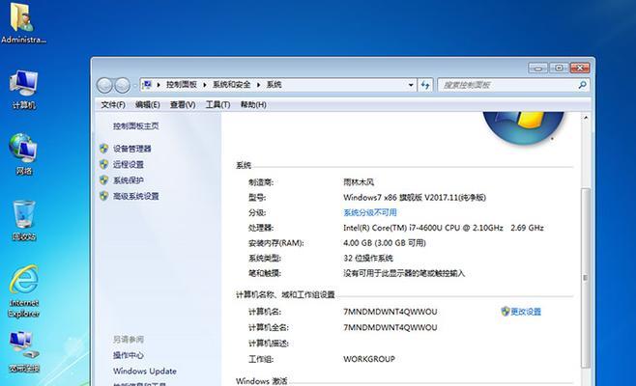
Task: Click the Back navigation arrow button
Action: 104,86
